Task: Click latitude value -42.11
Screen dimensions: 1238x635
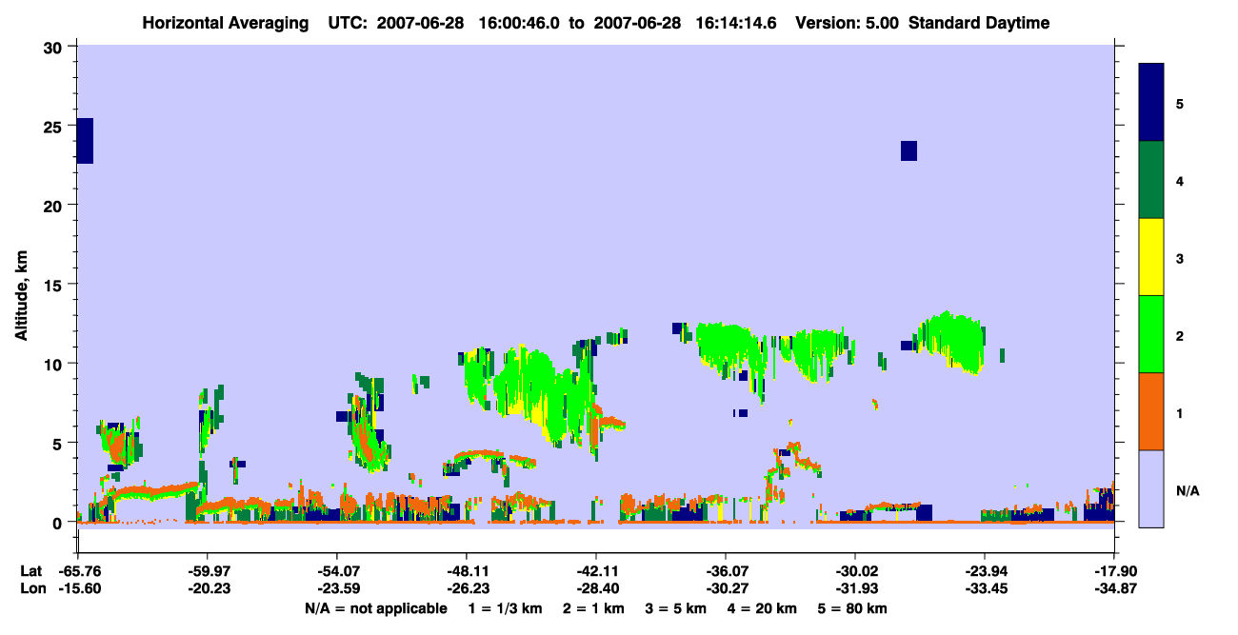Action: pyautogui.click(x=596, y=571)
